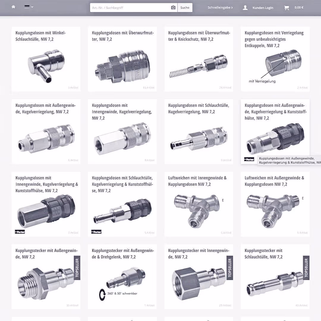Open Kupplungsstecker mit Außengewinde, NW 7,2
The image size is (321, 321).
[46, 254]
